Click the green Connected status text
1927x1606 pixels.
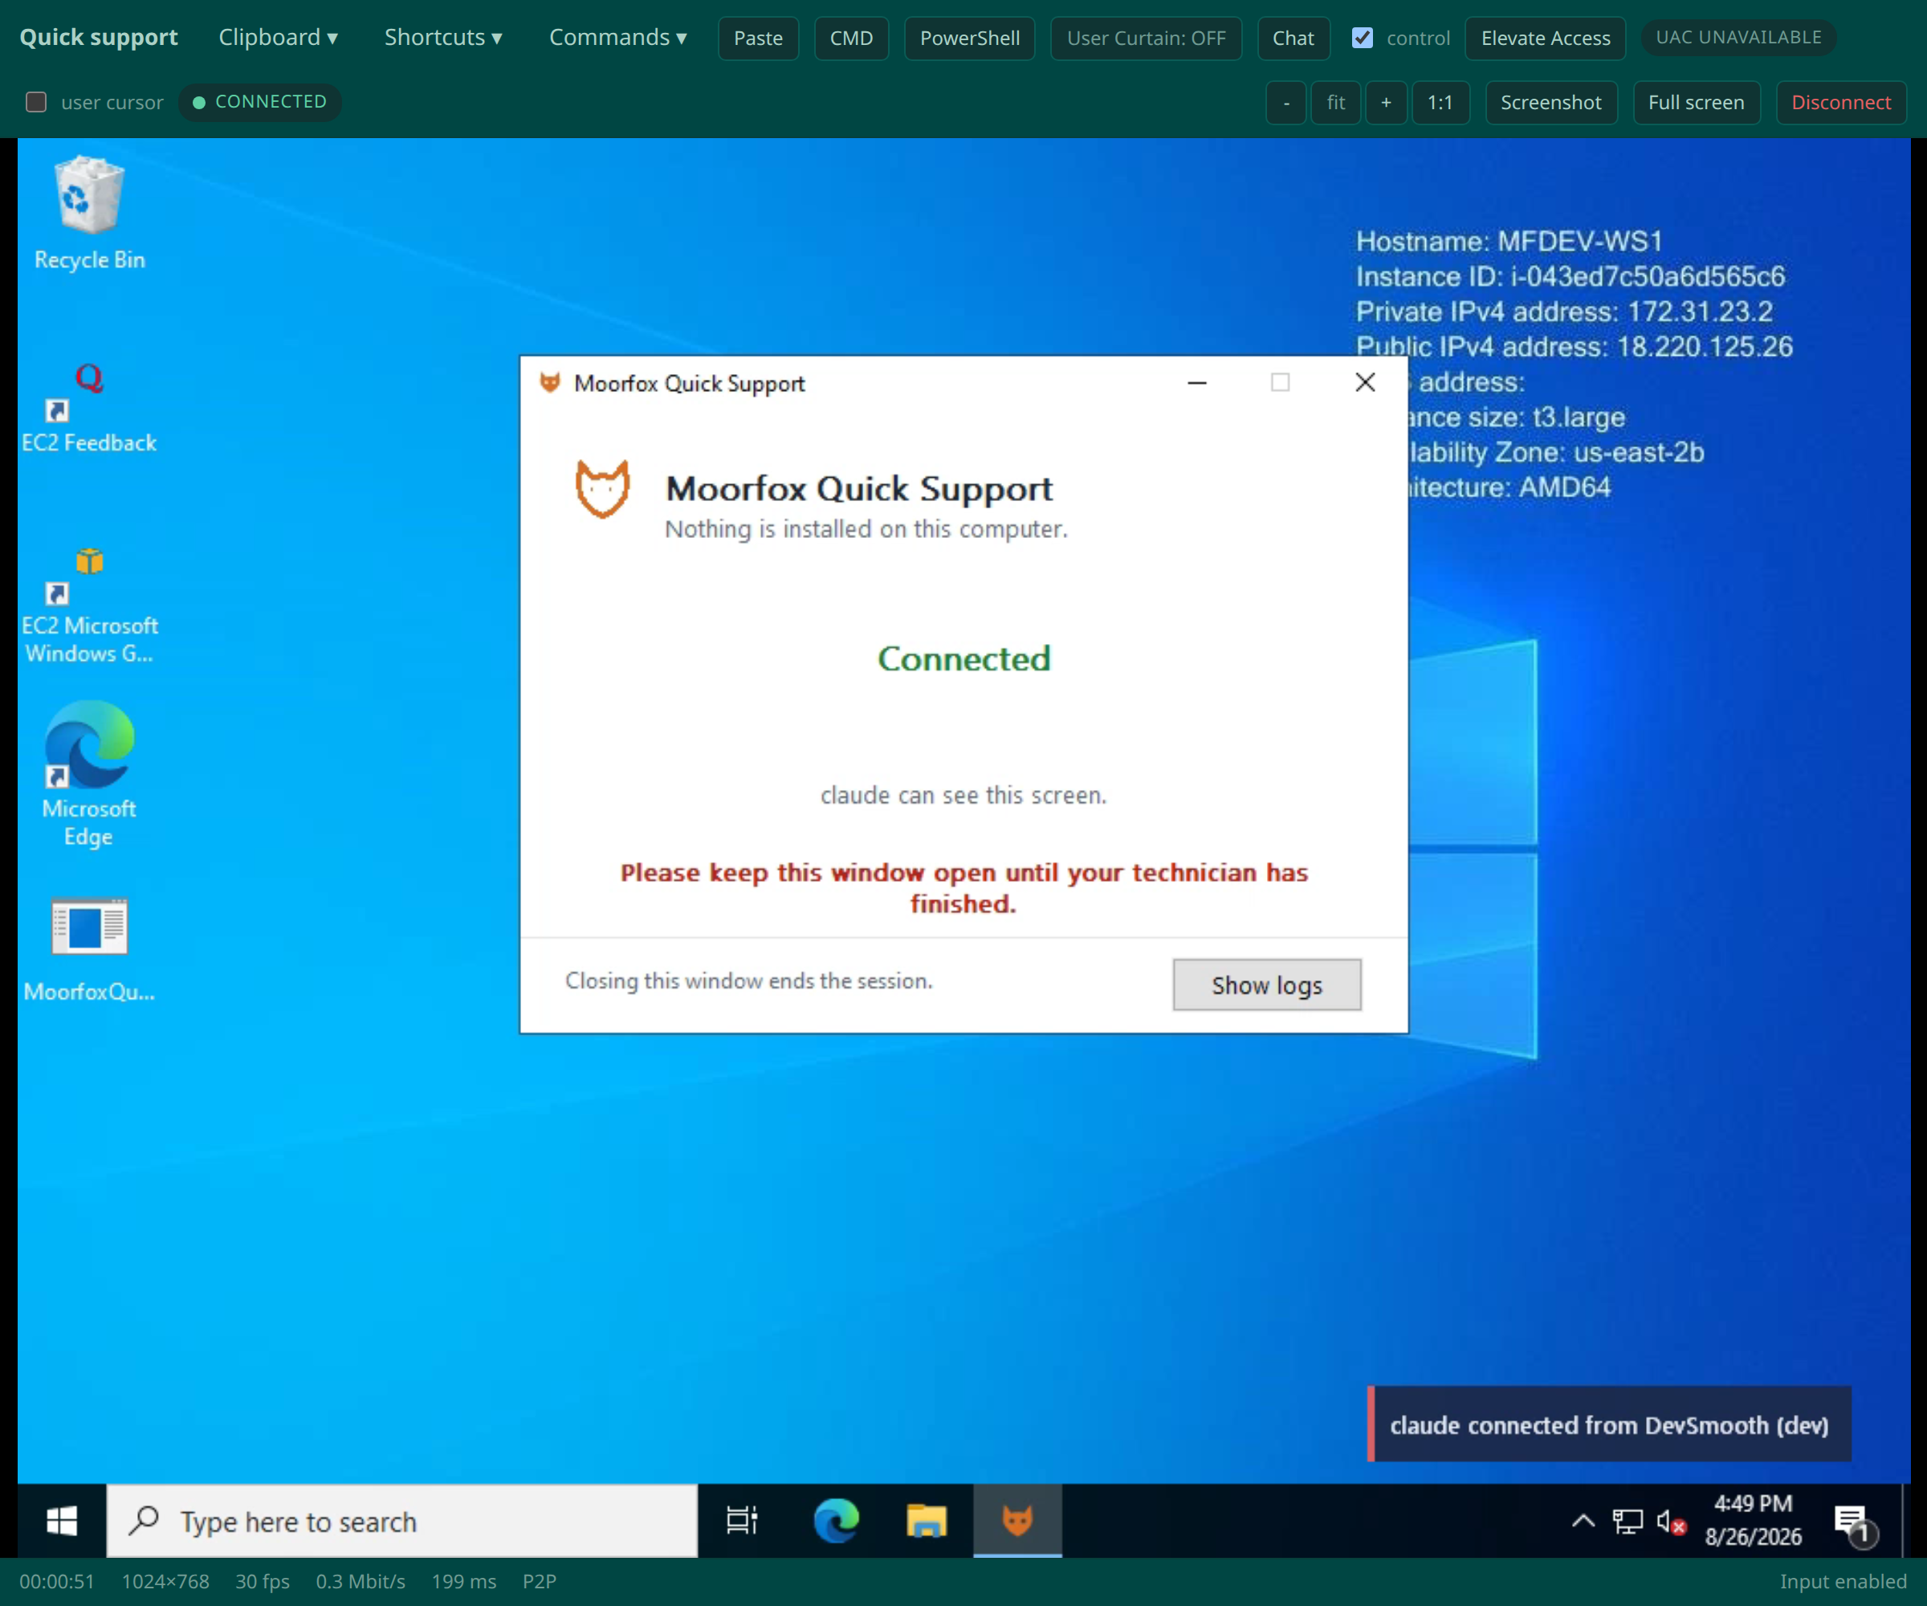[x=963, y=658]
